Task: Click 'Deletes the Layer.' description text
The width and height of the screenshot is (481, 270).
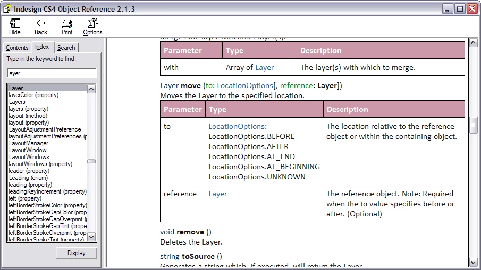Action: (x=191, y=242)
